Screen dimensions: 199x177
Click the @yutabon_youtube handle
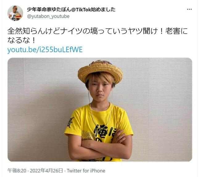[x=48, y=16]
